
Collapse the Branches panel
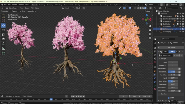pos(160,94)
